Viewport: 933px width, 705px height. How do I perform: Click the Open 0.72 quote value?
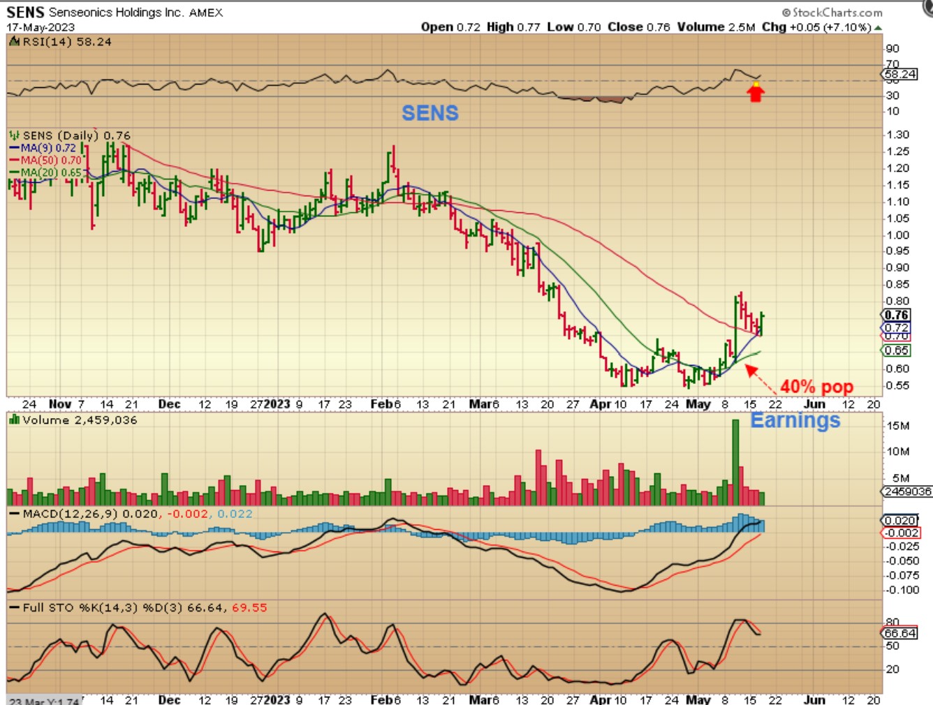pyautogui.click(x=450, y=27)
